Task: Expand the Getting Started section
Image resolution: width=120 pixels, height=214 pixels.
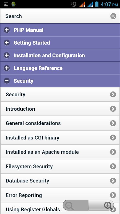Action: click(x=60, y=43)
